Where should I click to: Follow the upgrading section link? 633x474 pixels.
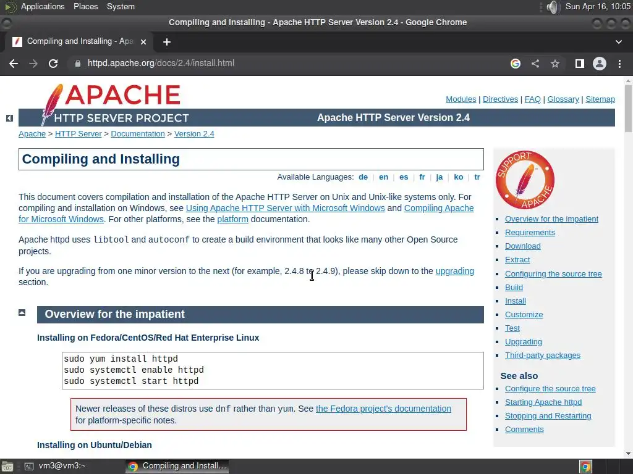pos(454,272)
